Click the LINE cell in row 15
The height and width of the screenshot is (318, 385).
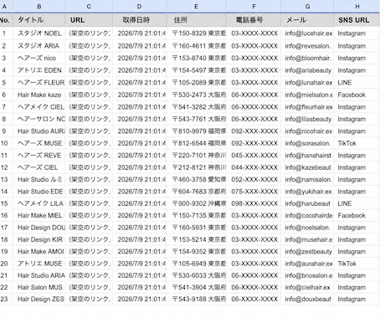357,203
